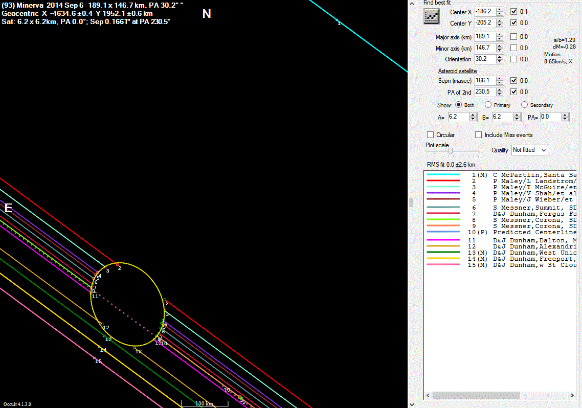Select observer 5 P Maley/J Wieber row

[501, 199]
